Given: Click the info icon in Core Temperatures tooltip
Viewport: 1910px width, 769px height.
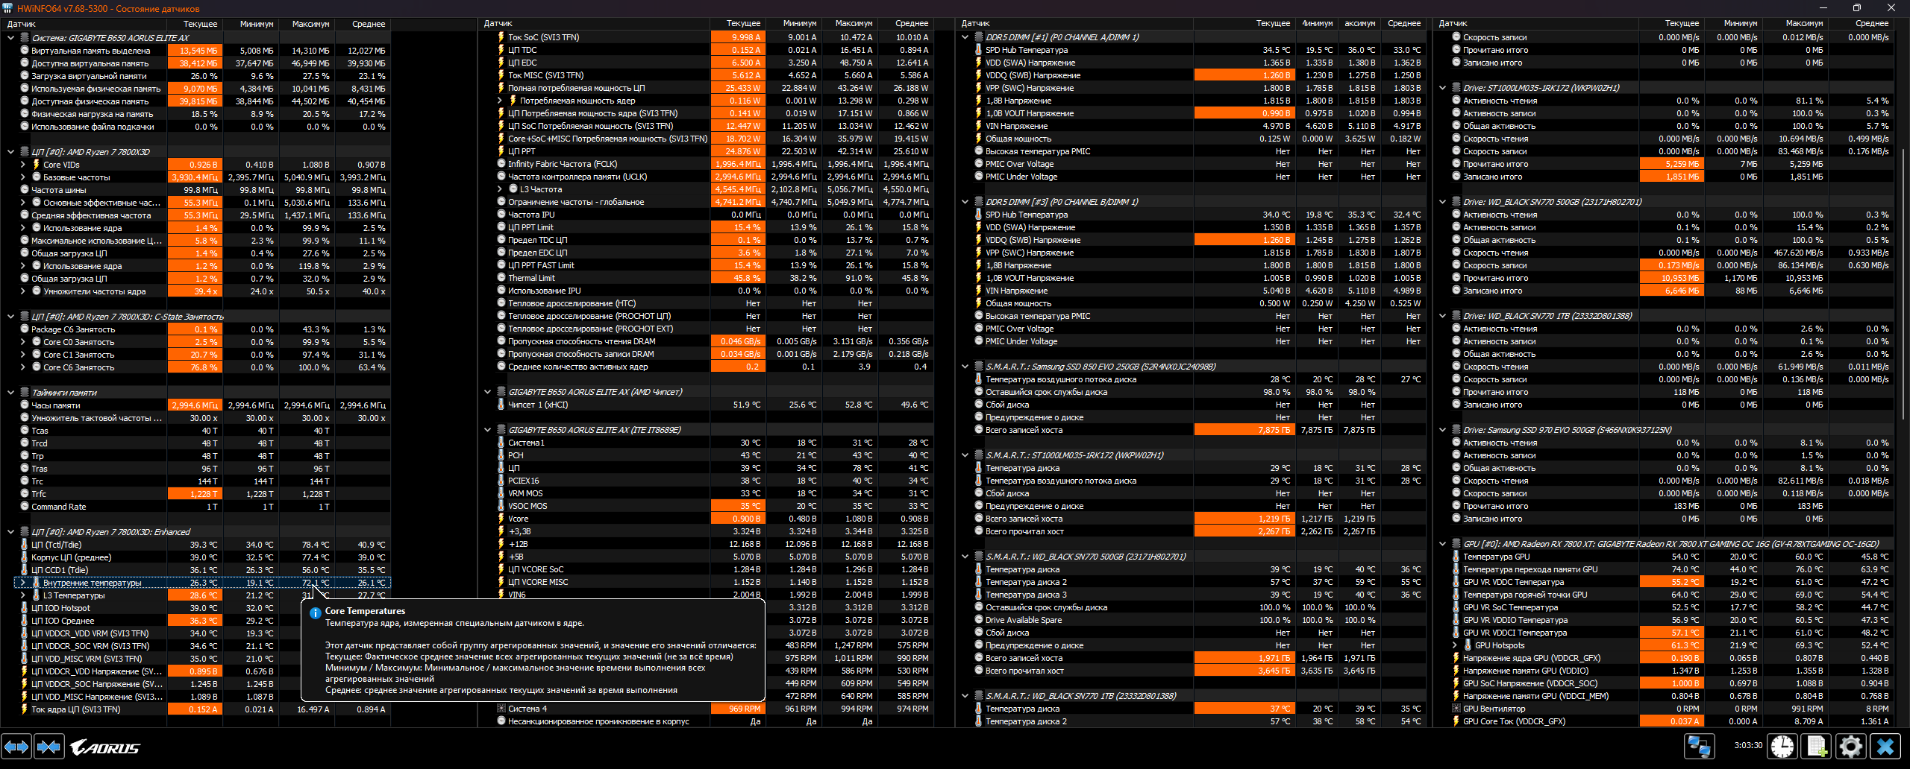Looking at the screenshot, I should 315,613.
